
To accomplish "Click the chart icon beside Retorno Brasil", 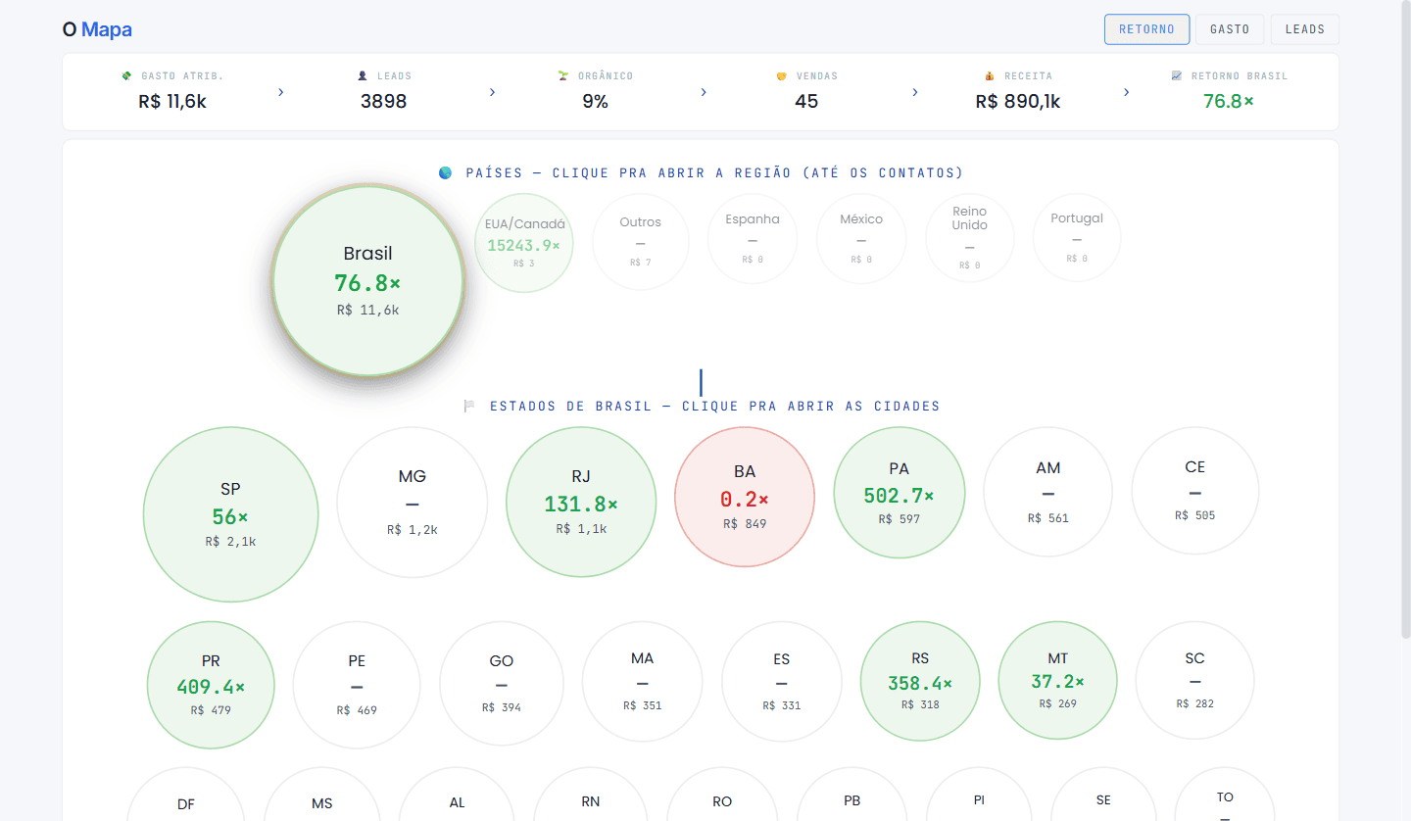I will pyautogui.click(x=1177, y=75).
